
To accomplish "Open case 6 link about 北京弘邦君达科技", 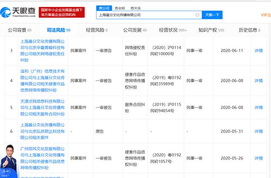I will (x=42, y=131).
